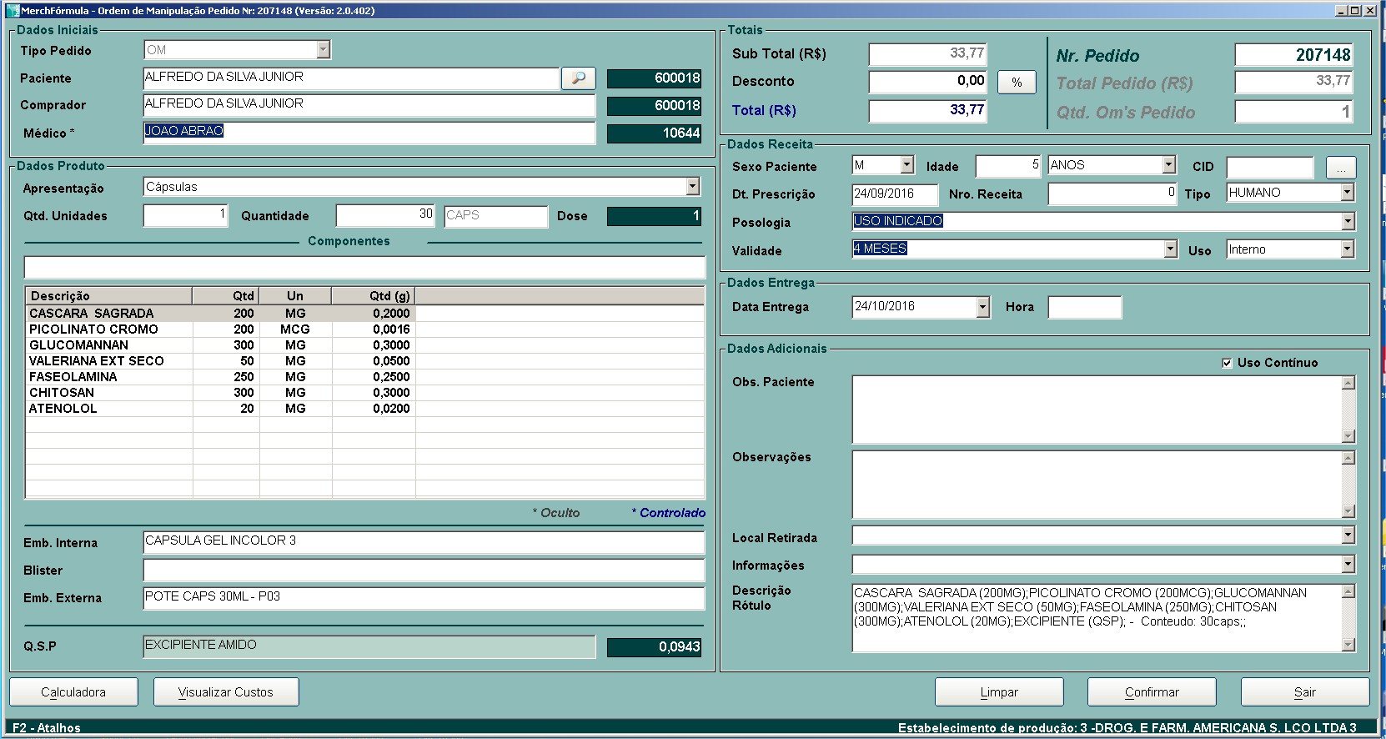The image size is (1386, 739).
Task: Expand the Apresentação dropdown
Action: pyautogui.click(x=692, y=187)
